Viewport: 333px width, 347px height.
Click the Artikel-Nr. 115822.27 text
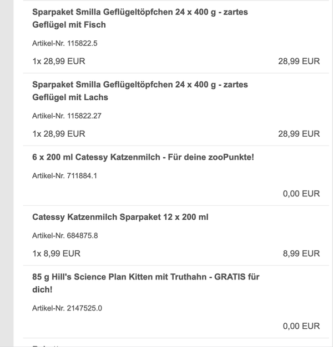point(67,116)
